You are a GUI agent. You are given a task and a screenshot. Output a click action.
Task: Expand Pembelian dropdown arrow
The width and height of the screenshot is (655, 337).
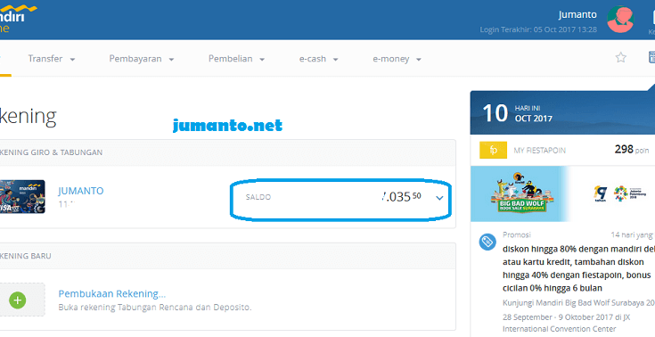point(262,60)
